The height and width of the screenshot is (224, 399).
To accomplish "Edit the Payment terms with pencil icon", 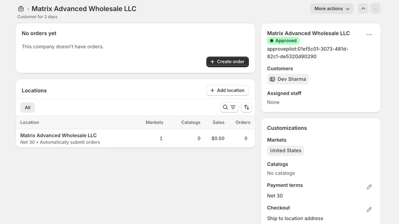I will click(x=369, y=187).
